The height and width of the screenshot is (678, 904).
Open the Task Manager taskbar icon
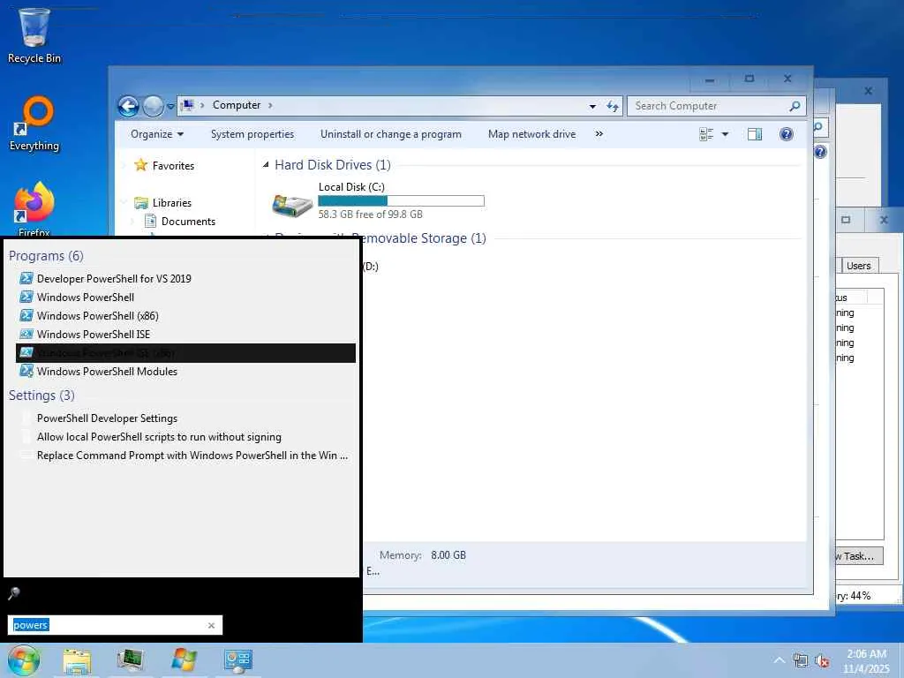coord(131,660)
